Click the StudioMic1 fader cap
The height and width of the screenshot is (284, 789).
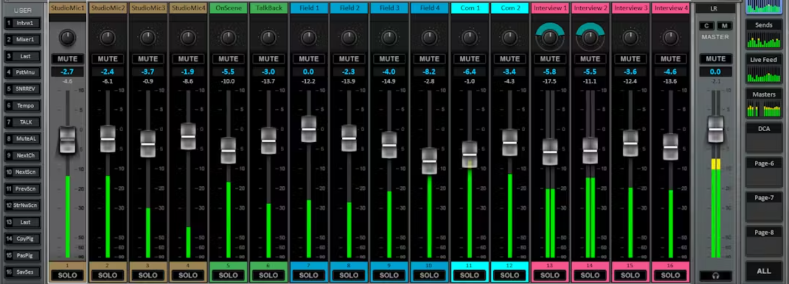click(x=67, y=140)
